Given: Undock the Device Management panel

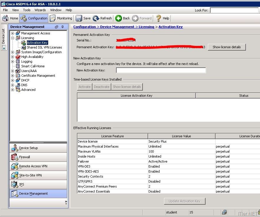Looking at the screenshot, I should pos(57,27).
